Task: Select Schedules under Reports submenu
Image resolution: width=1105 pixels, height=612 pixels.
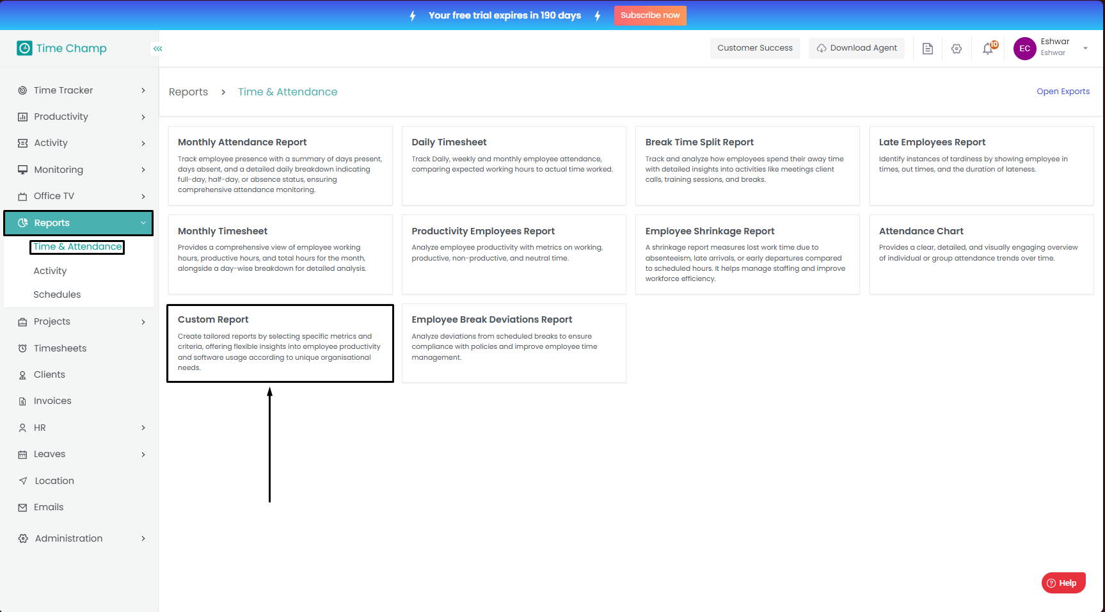Action: [57, 294]
